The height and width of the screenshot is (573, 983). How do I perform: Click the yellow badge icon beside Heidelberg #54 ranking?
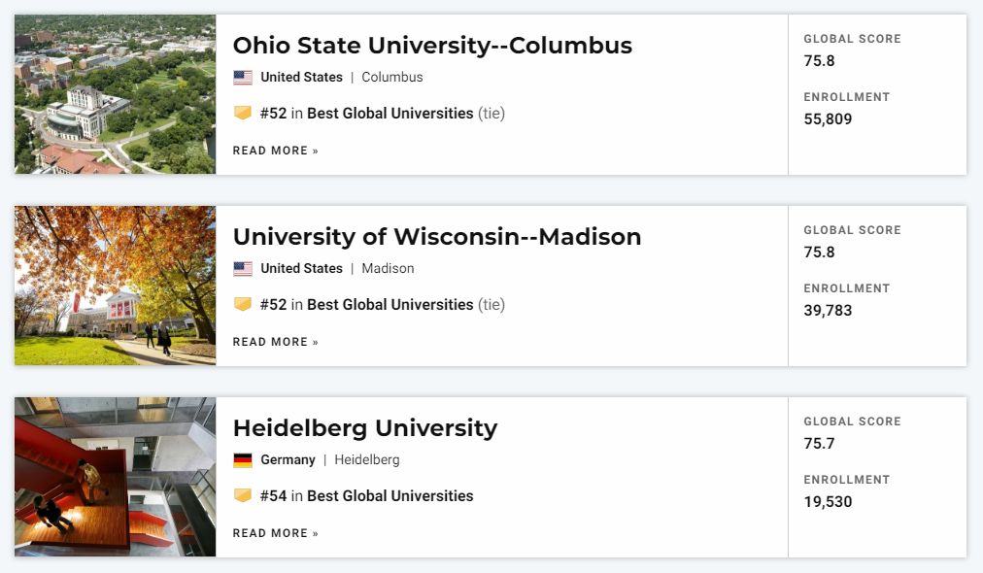tap(243, 495)
